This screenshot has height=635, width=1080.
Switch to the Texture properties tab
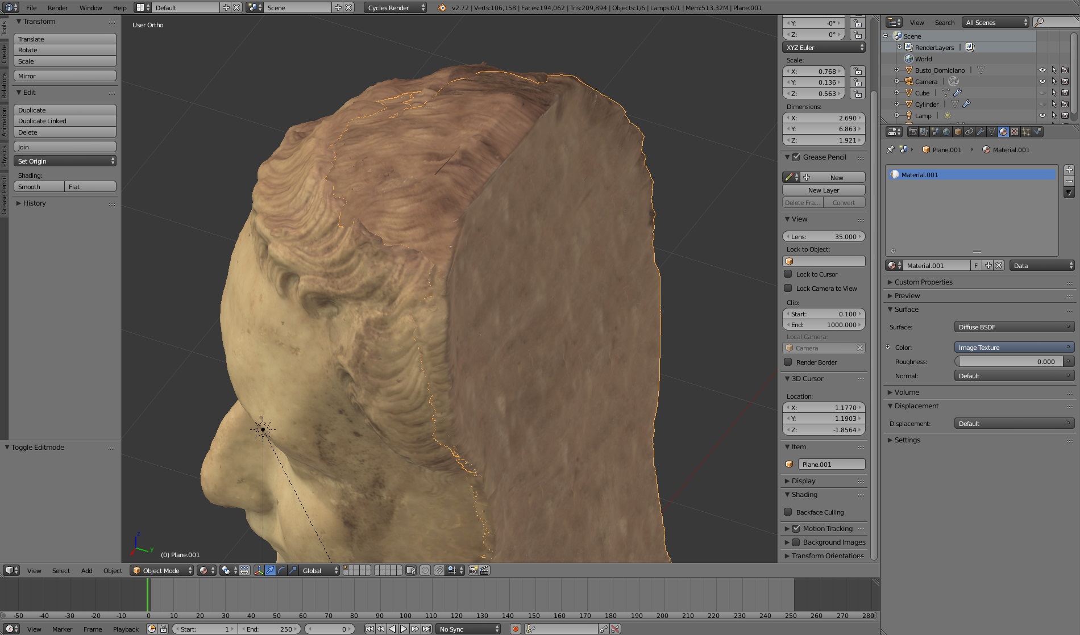[1015, 132]
